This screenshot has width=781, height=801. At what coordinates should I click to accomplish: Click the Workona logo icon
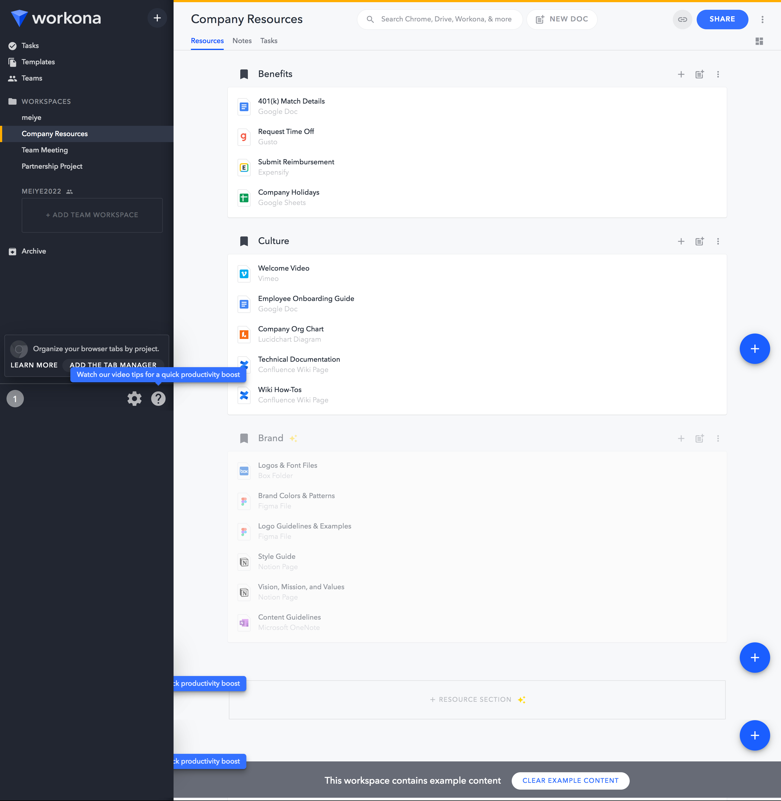coord(19,18)
